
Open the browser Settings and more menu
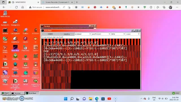pyautogui.click(x=177, y=7)
